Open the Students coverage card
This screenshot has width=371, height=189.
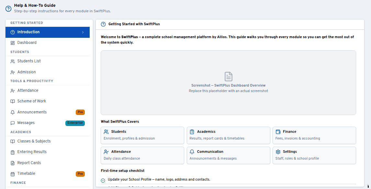[x=142, y=135]
